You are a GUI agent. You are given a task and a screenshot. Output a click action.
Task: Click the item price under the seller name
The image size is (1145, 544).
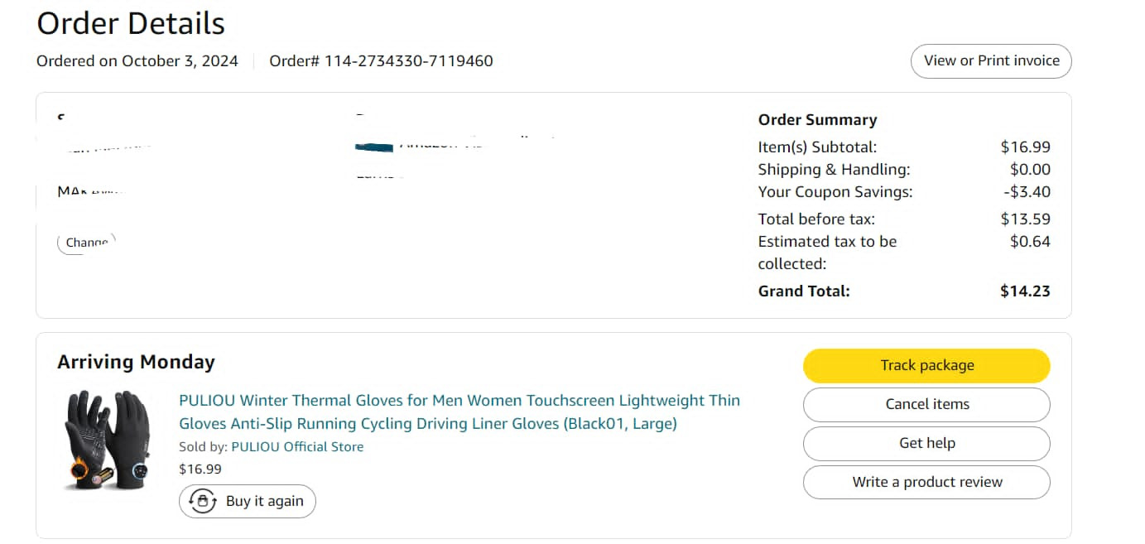pyautogui.click(x=200, y=469)
